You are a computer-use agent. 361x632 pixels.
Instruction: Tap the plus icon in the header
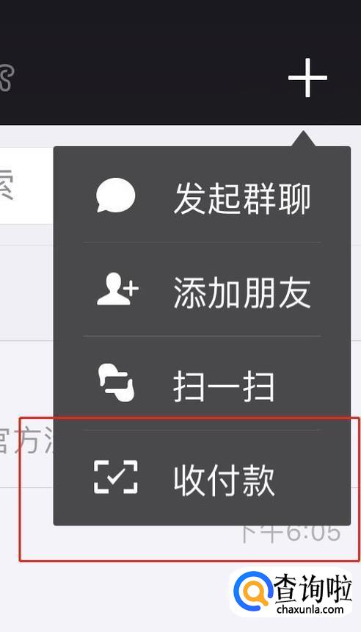307,78
